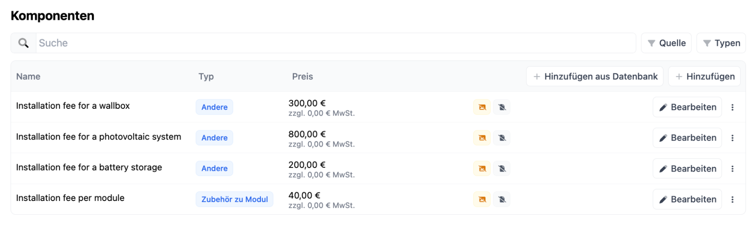Open more options for battery storage row
The image size is (754, 236).
[x=732, y=169]
